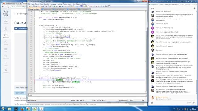Click the Save All toolbar icon

[x=36, y=6]
